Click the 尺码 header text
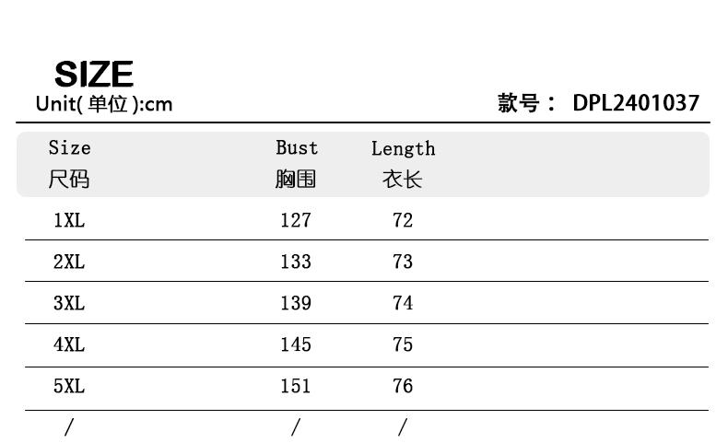The image size is (728, 443). point(69,179)
